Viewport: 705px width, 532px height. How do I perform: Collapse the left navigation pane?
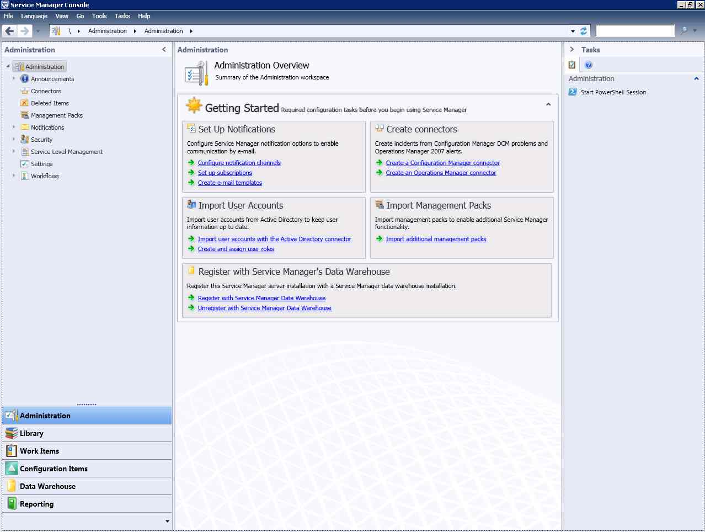[x=164, y=50]
